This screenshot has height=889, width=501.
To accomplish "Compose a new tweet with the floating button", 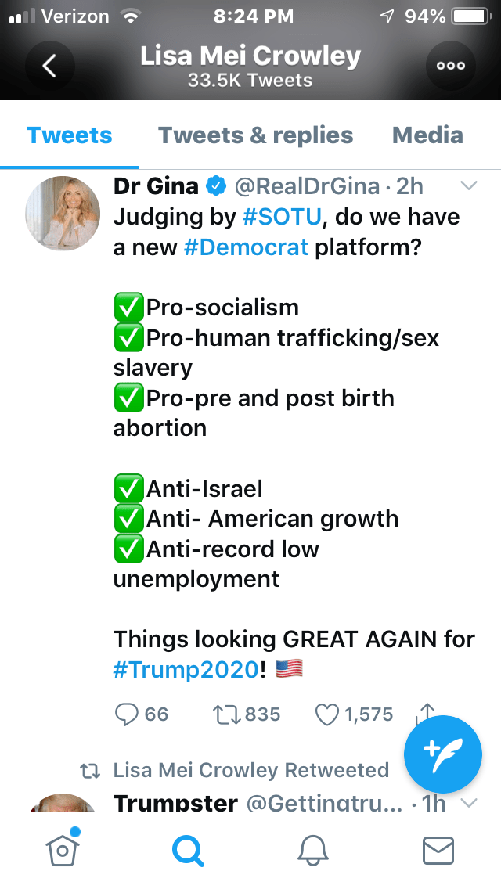I will (x=442, y=754).
